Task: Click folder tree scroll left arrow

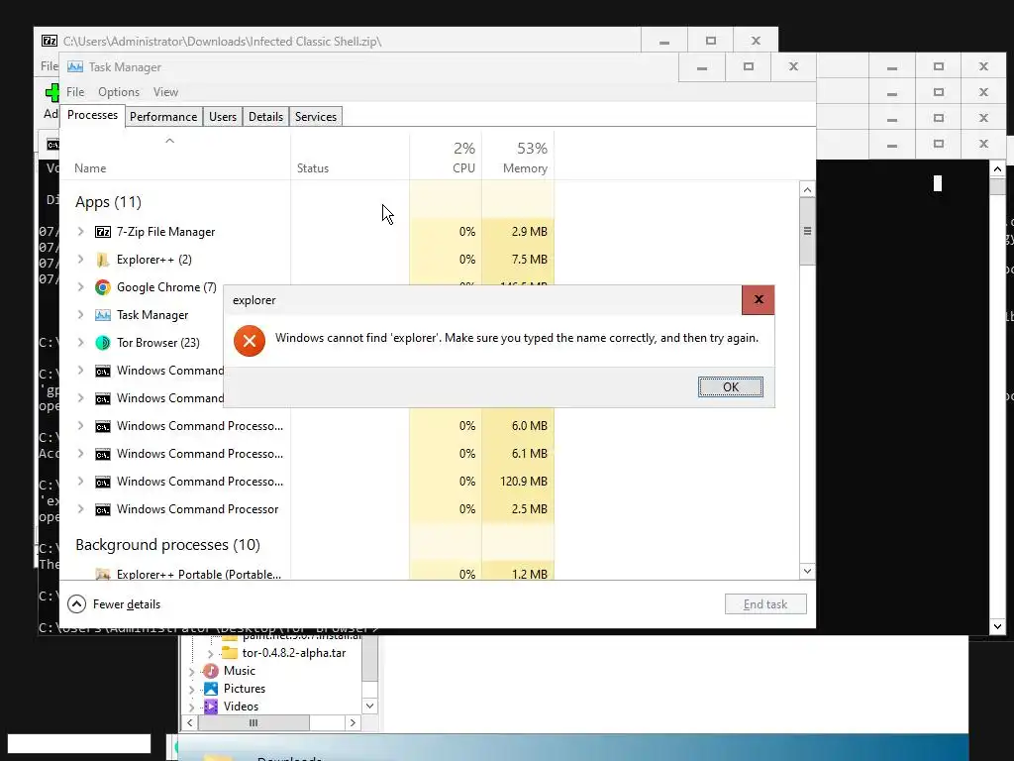Action: (189, 722)
